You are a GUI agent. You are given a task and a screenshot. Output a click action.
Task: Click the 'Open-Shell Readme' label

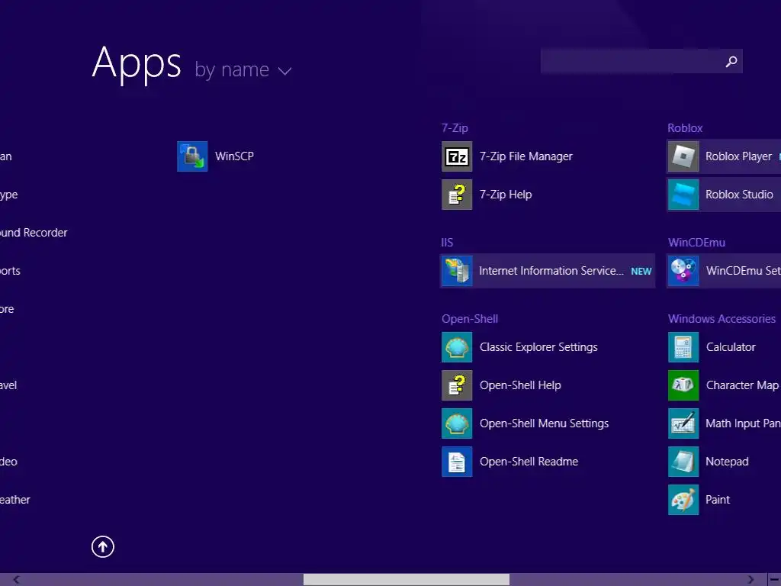pyautogui.click(x=529, y=462)
